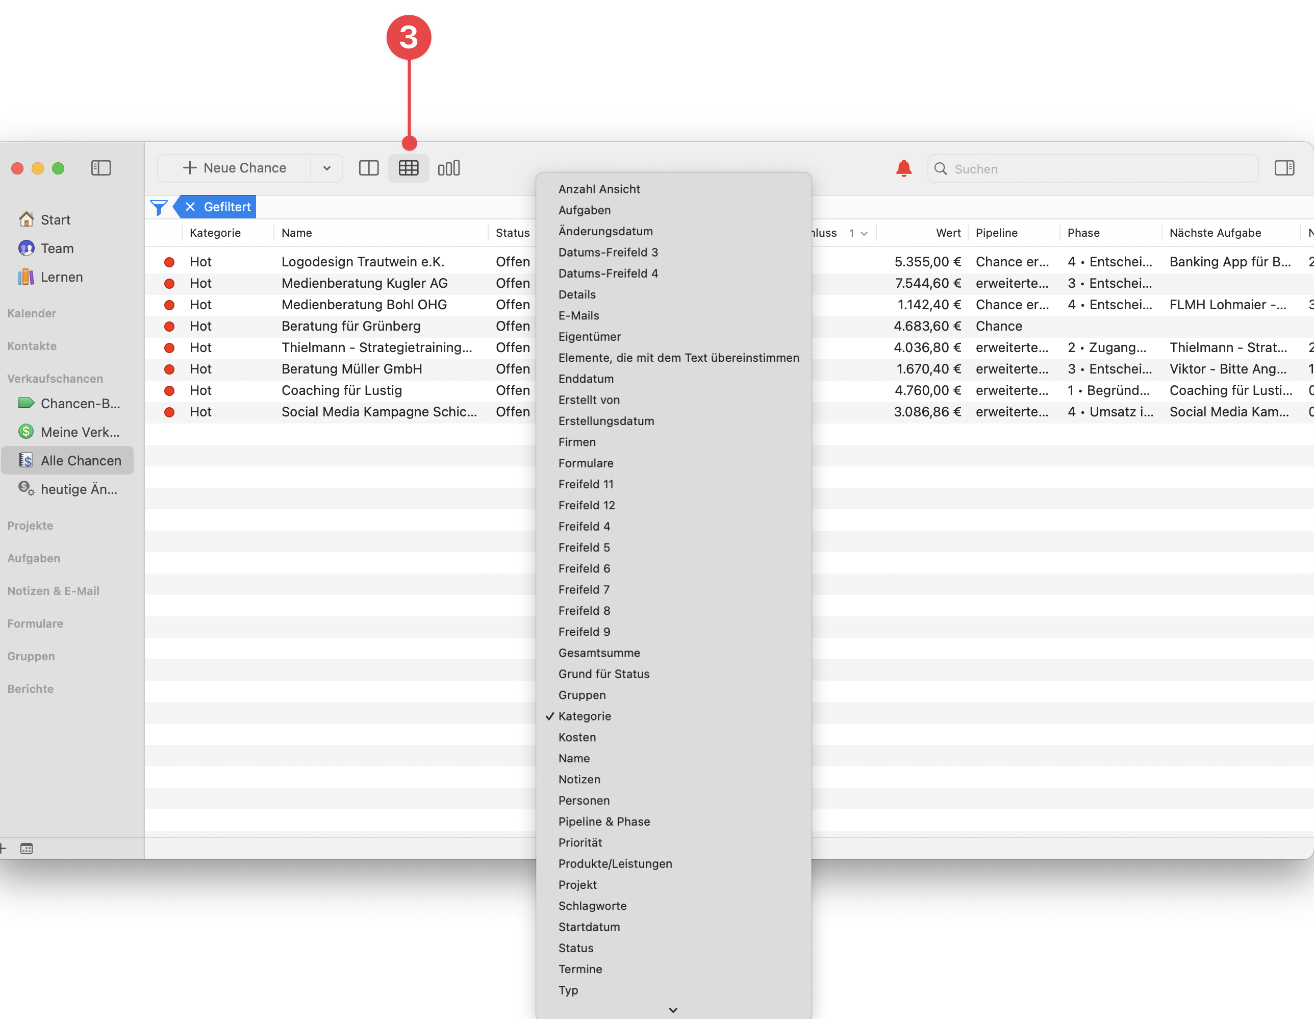1314x1019 pixels.
Task: Open the pipeline board view icon
Action: point(449,168)
